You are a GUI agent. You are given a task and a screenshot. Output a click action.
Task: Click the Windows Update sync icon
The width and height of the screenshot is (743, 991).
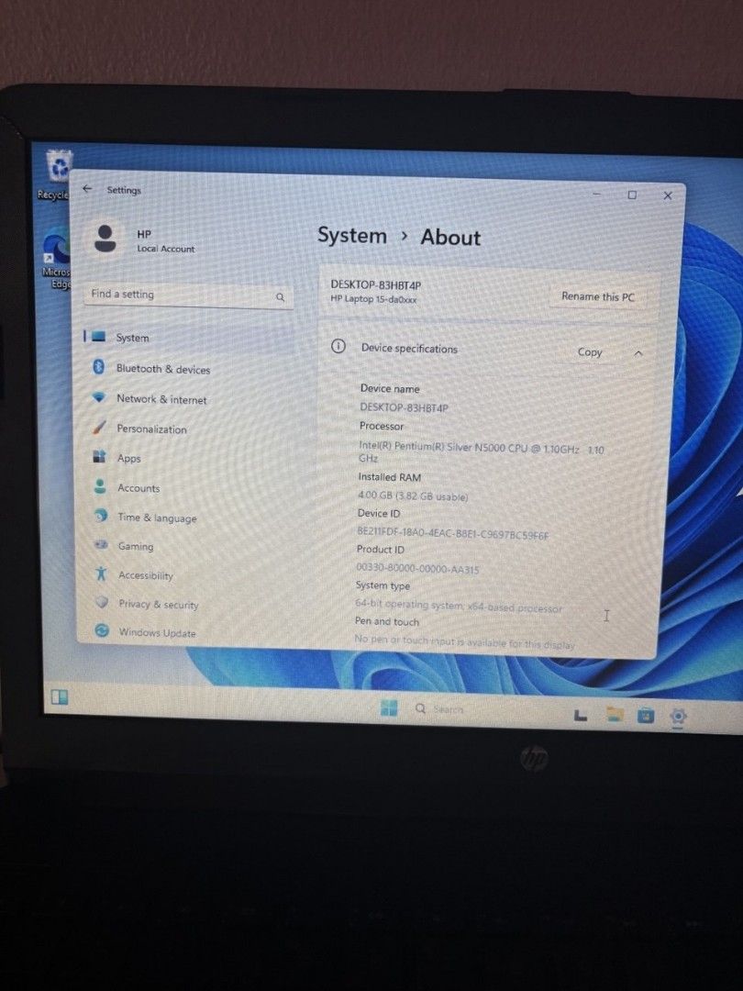point(102,630)
